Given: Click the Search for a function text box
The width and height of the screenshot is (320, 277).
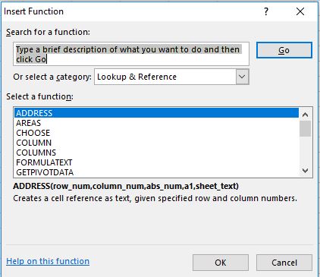Looking at the screenshot, I should (x=131, y=54).
